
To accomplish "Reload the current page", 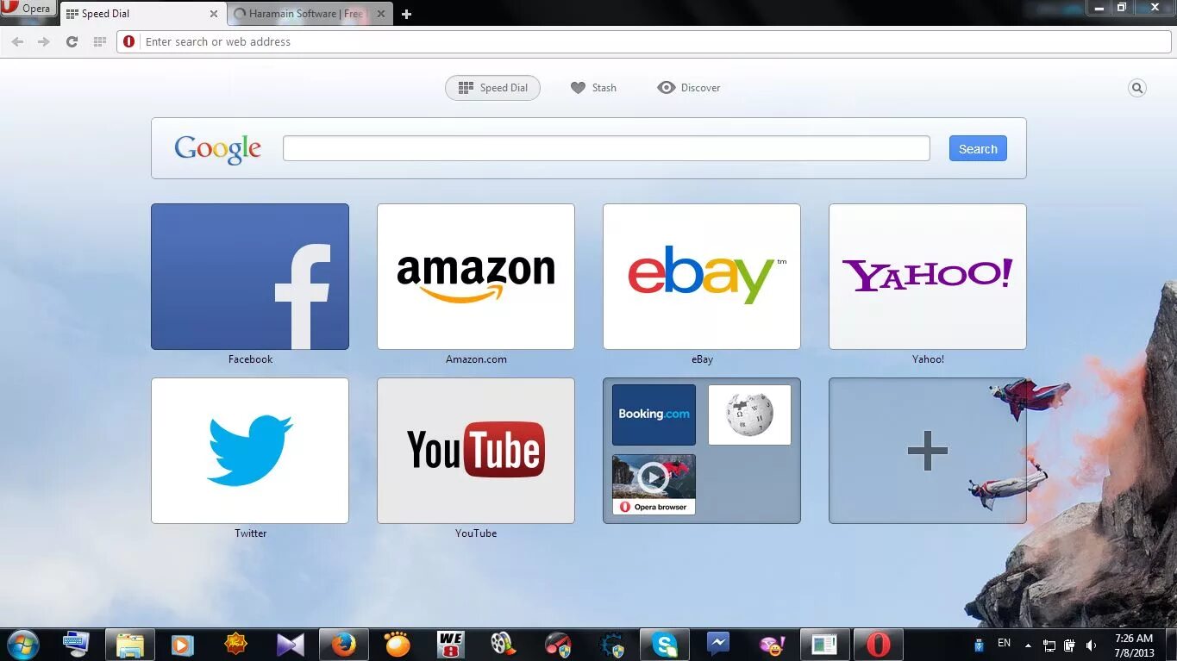I will point(72,41).
